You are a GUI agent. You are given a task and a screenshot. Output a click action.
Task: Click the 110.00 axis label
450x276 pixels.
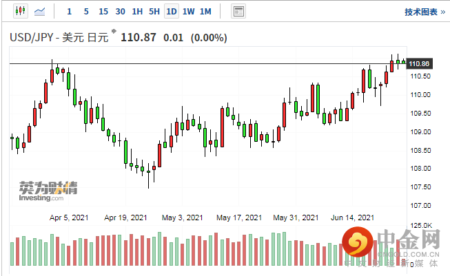coord(420,95)
